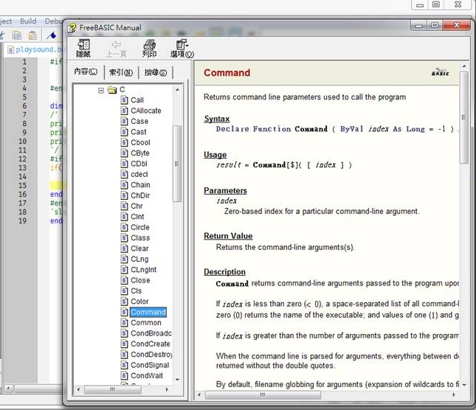Click content pane scroll right arrow
Viewport: 476px width, 410px height.
click(x=454, y=395)
